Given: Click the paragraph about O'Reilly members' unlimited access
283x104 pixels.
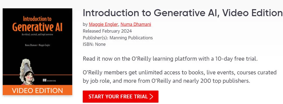Looking at the screenshot, I should tap(180, 77).
